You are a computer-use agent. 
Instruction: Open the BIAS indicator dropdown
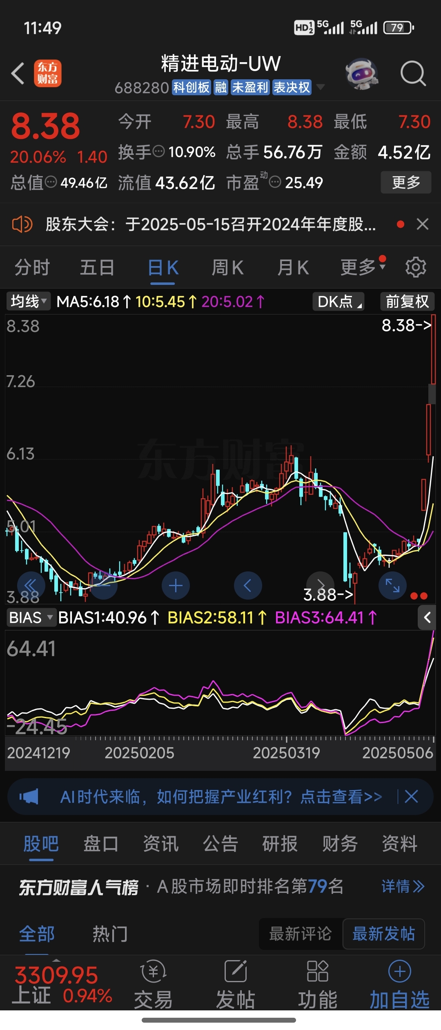click(31, 618)
